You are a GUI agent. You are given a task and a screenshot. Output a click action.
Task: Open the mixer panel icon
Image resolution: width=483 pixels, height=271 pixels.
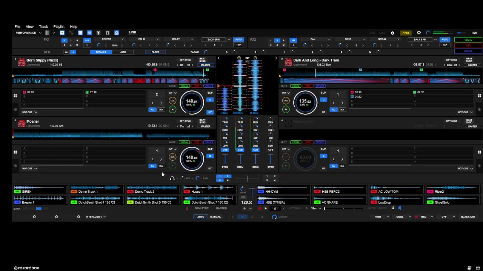point(89,33)
